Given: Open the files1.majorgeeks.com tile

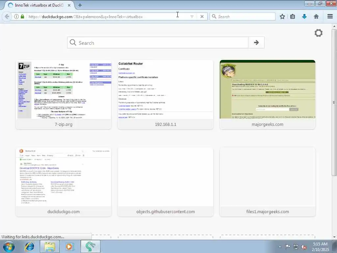Looking at the screenshot, I should point(268,182).
